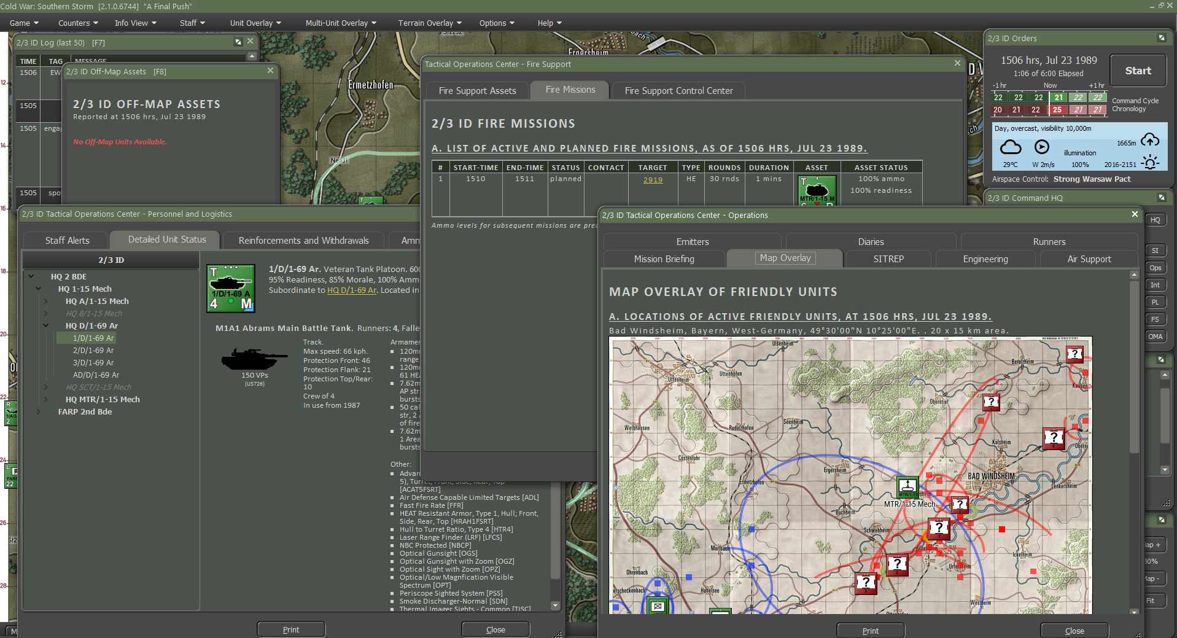
Task: Click the 1/D/1-69 Ar tank unit counter icon
Action: pos(231,288)
